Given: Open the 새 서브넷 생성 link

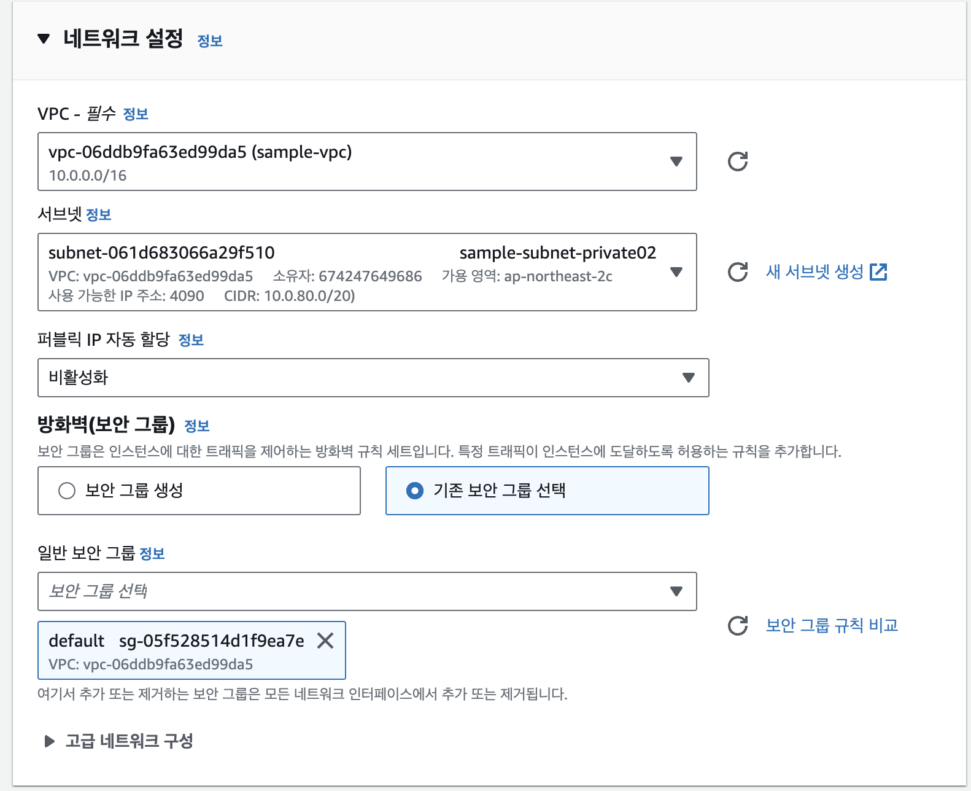Looking at the screenshot, I should [x=814, y=272].
